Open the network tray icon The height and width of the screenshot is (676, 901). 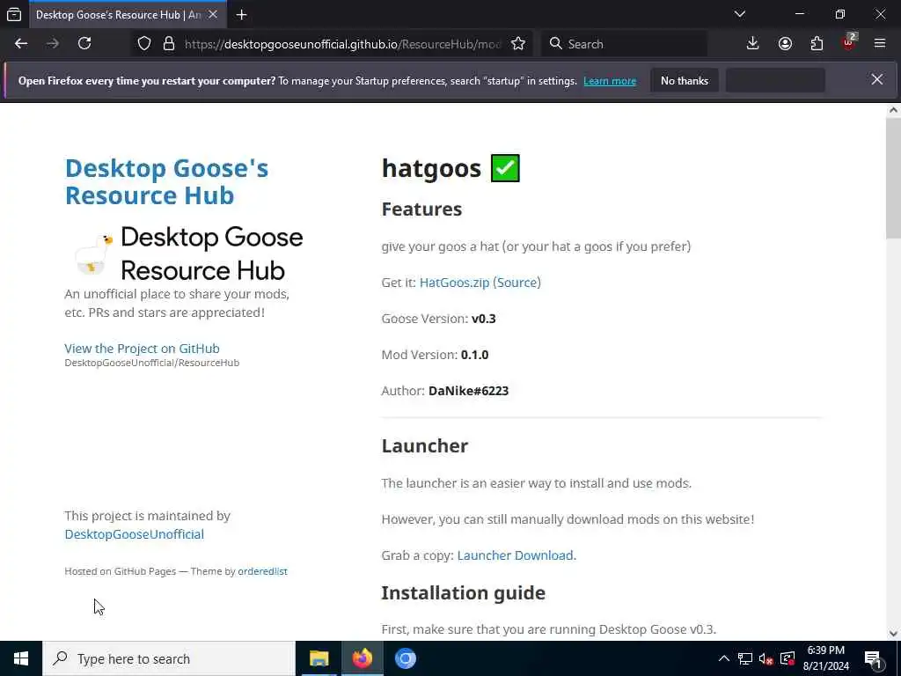(745, 658)
